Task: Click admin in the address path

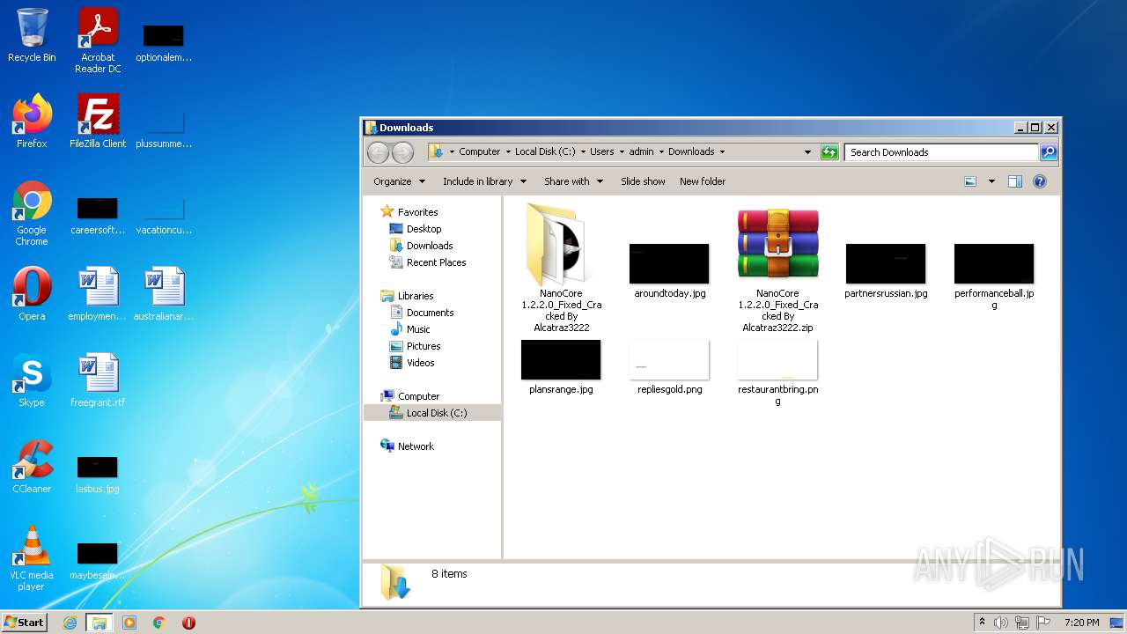Action: 641,152
